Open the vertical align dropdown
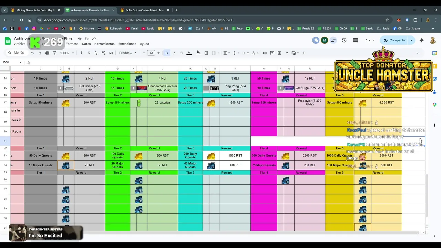The width and height of the screenshot is (441, 248). (236, 53)
